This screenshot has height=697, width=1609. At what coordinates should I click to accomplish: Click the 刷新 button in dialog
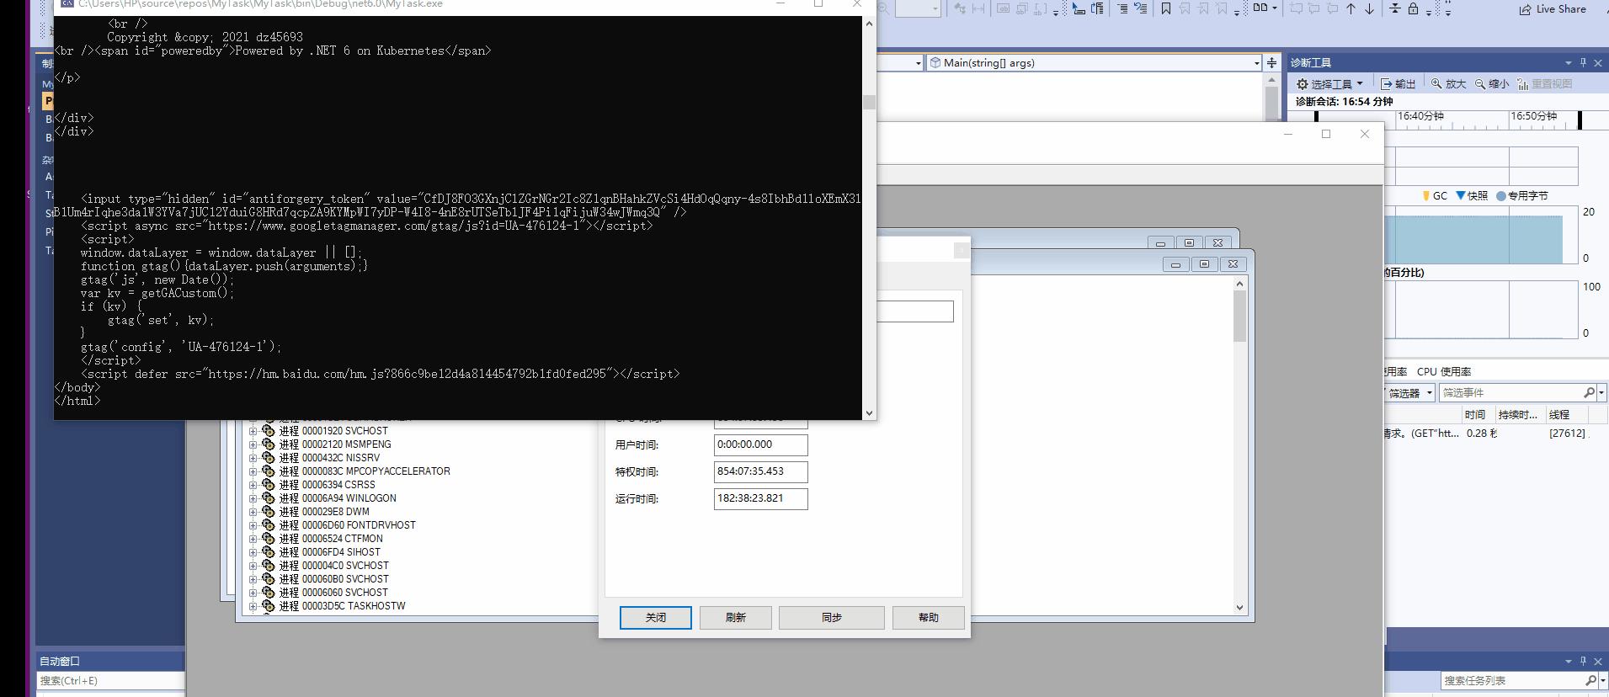[736, 618]
